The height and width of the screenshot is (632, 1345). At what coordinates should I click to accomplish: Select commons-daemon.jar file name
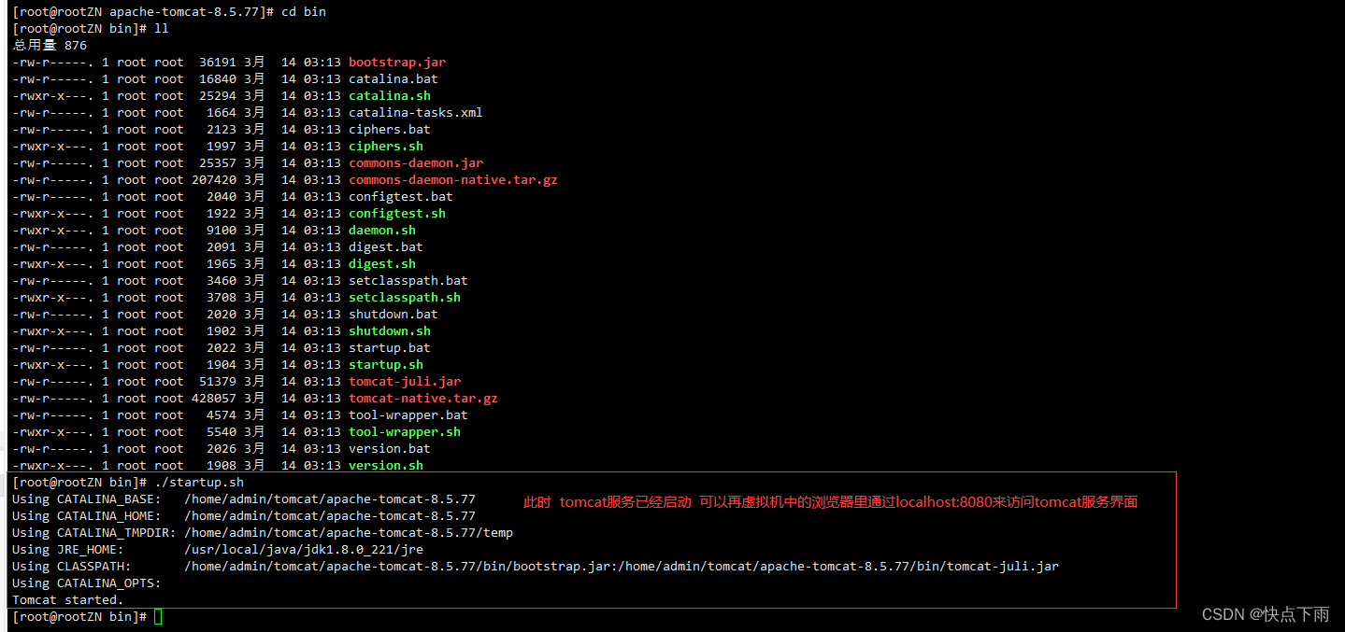416,162
